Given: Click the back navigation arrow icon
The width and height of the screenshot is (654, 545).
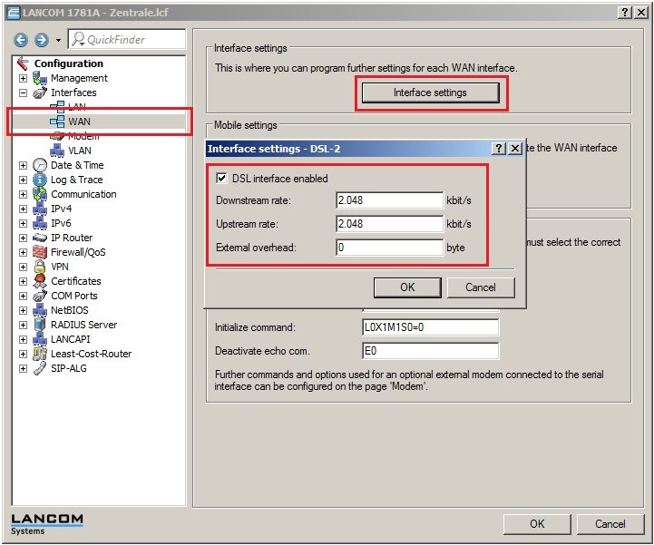Looking at the screenshot, I should (21, 40).
